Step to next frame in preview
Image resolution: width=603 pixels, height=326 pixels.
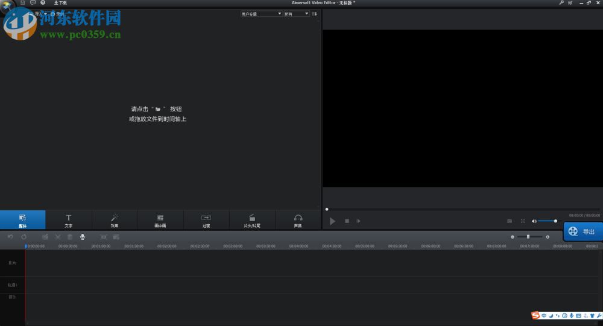pyautogui.click(x=358, y=221)
